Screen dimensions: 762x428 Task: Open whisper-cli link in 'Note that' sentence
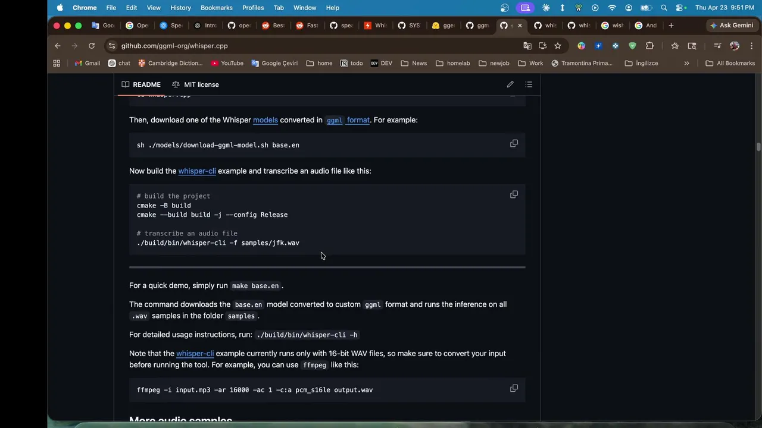[195, 354]
